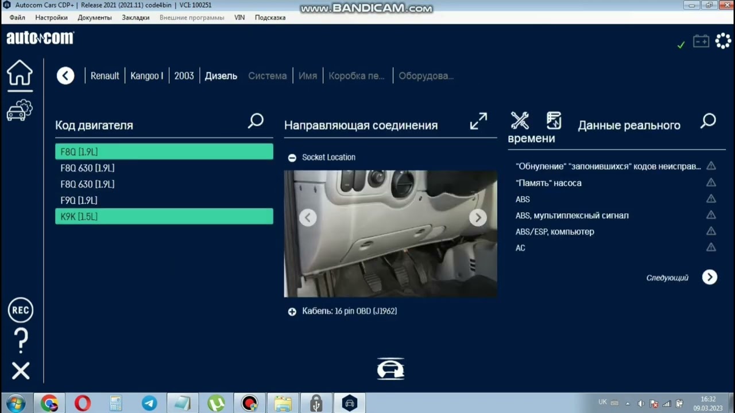The image size is (735, 413).
Task: Select engine code K9K [1.5L]
Action: (x=164, y=216)
